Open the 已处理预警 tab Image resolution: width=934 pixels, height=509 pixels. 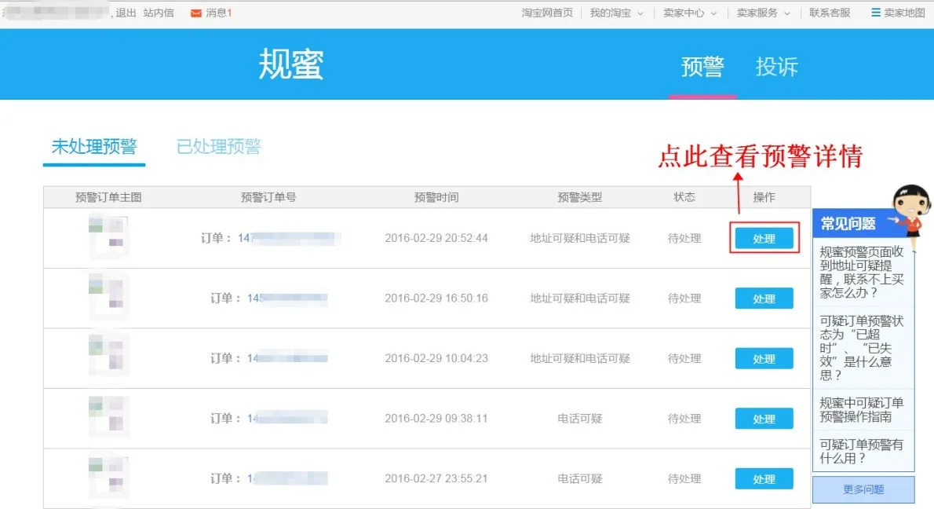point(218,147)
